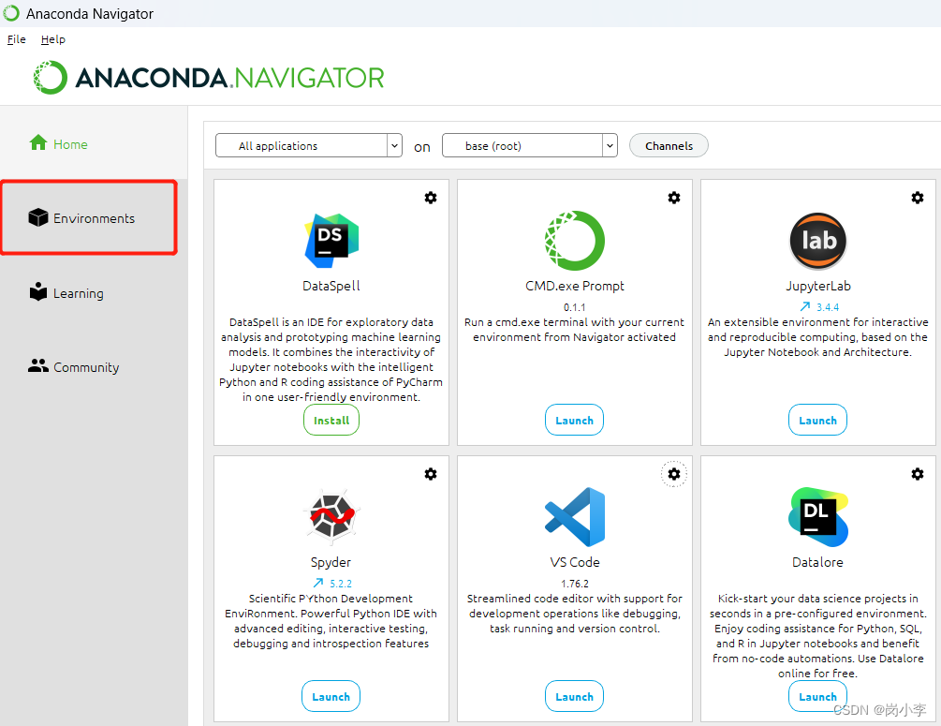Launch Datalore
Screen dimensions: 941x726
pyautogui.click(x=817, y=697)
